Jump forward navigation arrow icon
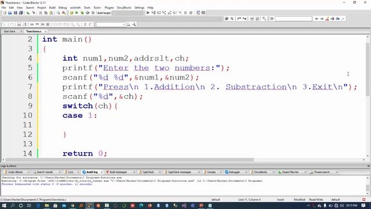This screenshot has width=371, height=209. [x=322, y=19]
